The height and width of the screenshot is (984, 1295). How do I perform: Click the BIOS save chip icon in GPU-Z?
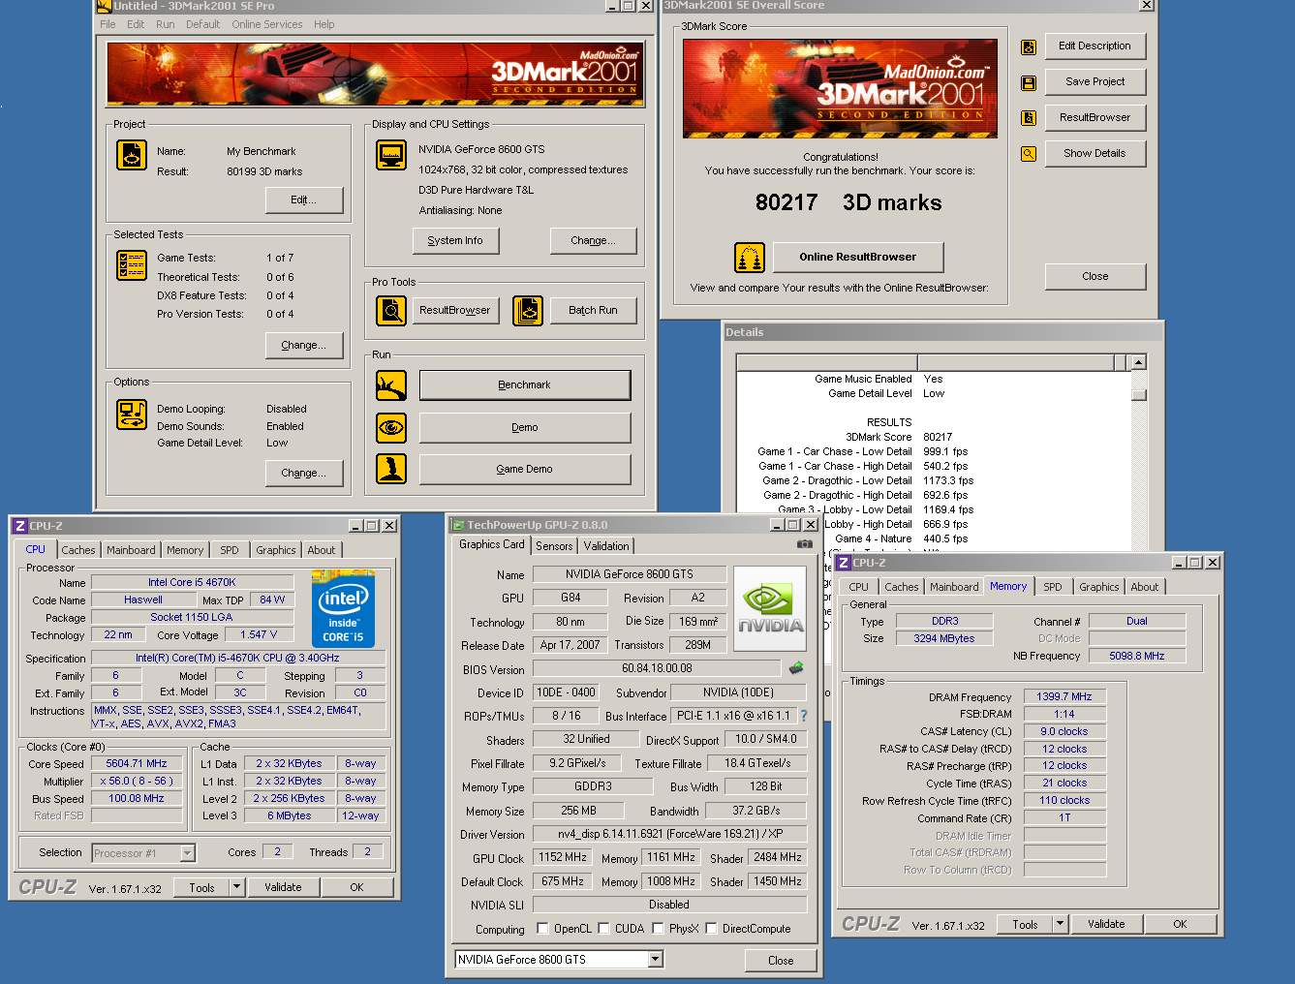(x=796, y=668)
